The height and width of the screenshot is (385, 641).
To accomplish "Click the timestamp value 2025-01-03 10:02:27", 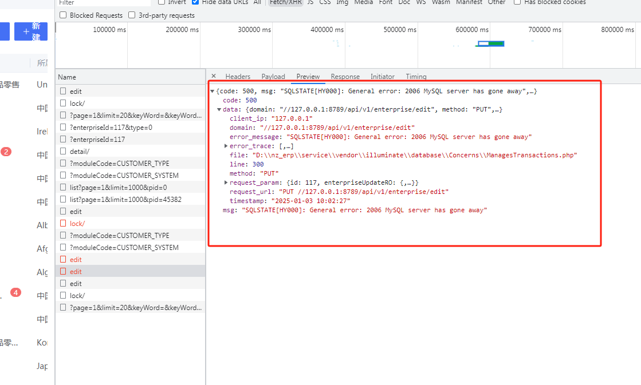I will (310, 201).
